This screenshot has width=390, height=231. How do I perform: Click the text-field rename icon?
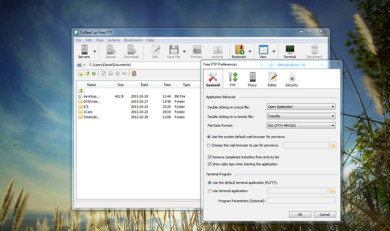[125, 74]
